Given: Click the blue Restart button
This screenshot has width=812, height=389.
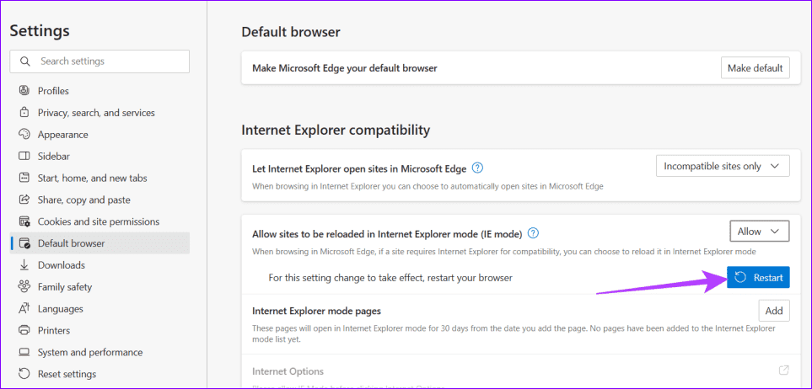Looking at the screenshot, I should tap(758, 277).
